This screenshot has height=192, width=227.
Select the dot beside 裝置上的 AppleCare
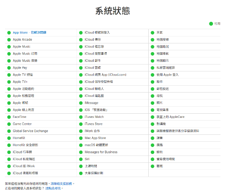point(152,117)
